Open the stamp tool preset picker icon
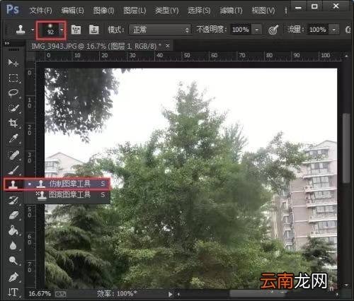 [x=21, y=30]
